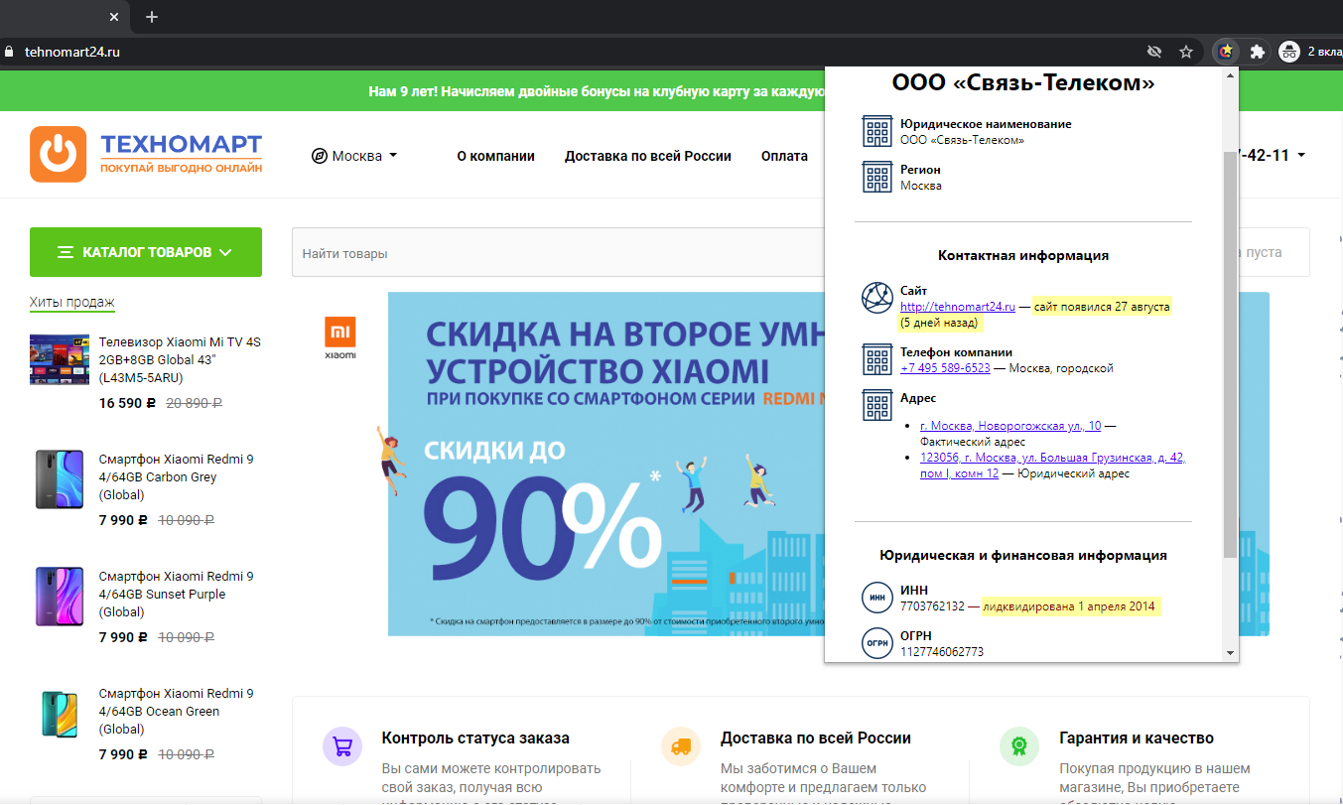The width and height of the screenshot is (1343, 805).
Task: Open the Москва city dropdown
Action: [354, 156]
